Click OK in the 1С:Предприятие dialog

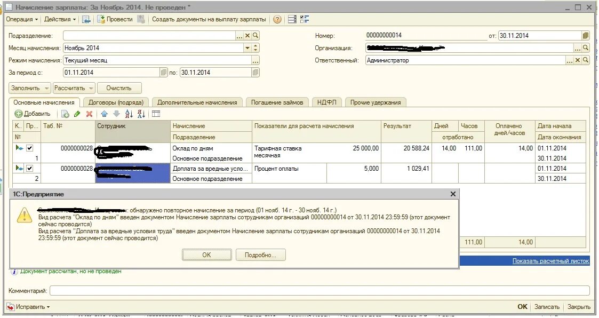pos(206,255)
